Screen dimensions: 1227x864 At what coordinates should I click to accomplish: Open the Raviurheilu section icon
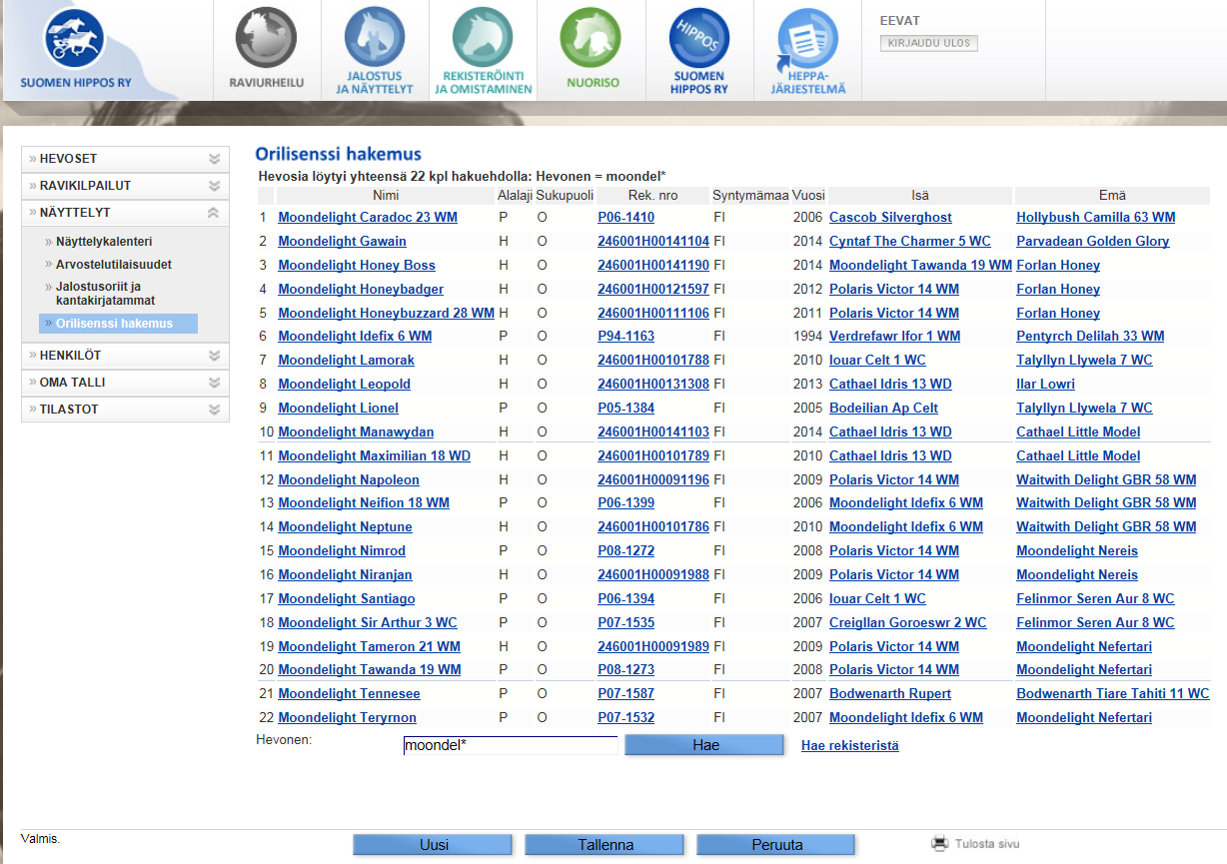coord(266,49)
